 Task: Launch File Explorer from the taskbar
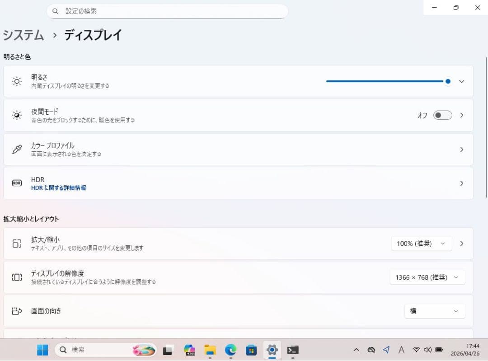[210, 350]
